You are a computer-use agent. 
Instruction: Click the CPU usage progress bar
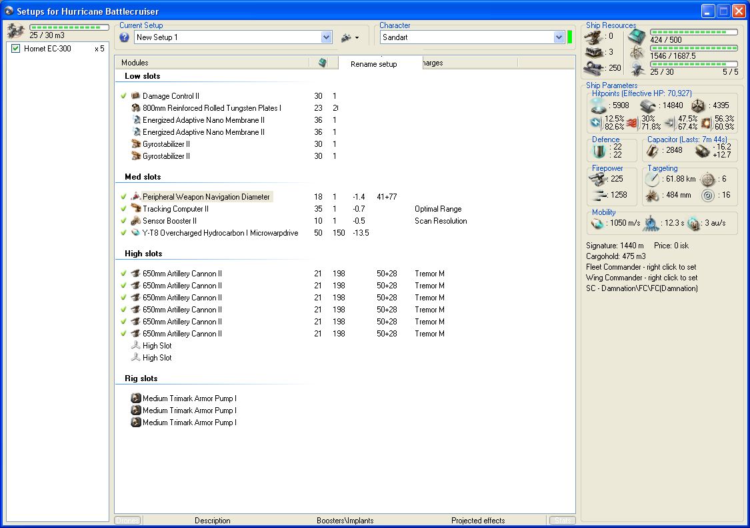(694, 32)
